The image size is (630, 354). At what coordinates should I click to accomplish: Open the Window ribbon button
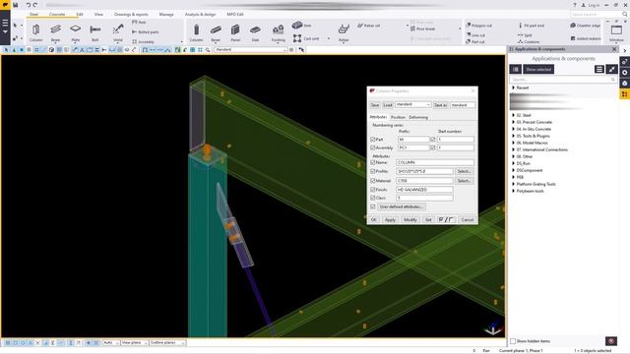616,32
